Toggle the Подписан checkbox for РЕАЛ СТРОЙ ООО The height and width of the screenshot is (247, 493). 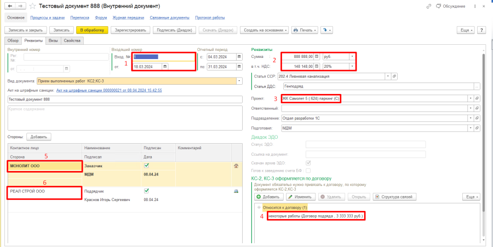146,191
